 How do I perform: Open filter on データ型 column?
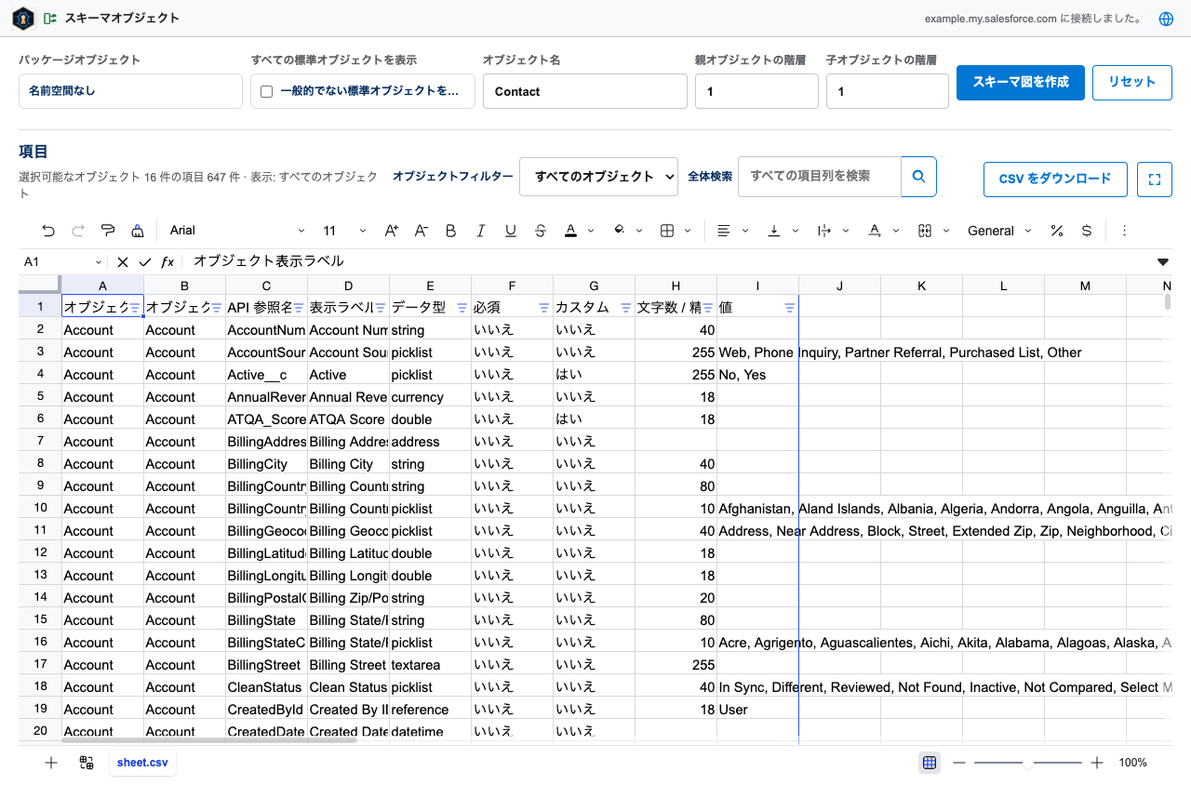pos(462,307)
